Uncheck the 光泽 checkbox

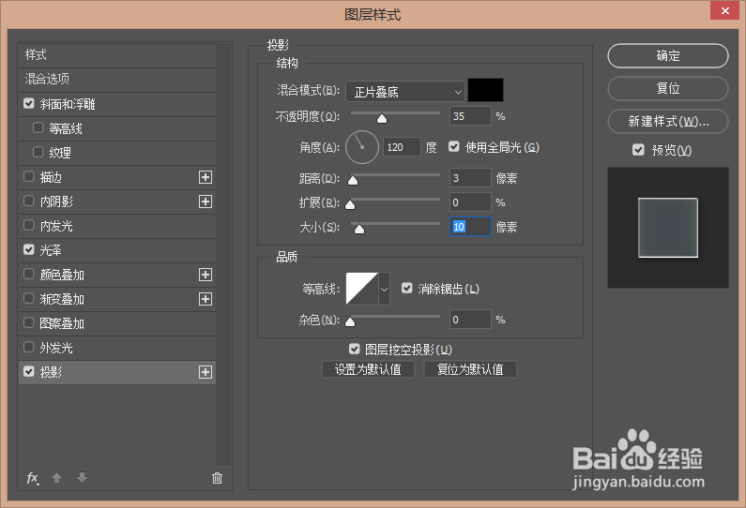point(29,249)
